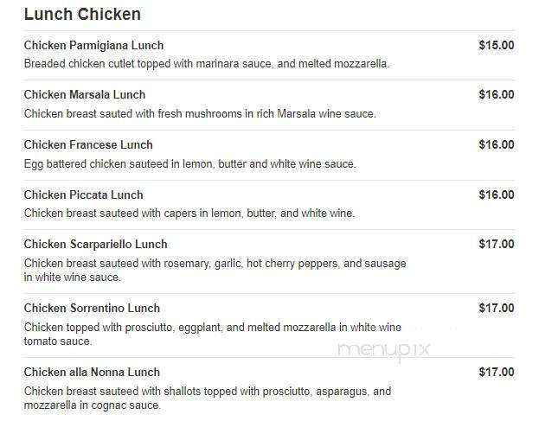Click the menupix watermark logo
This screenshot has width=539, height=421.
383,350
